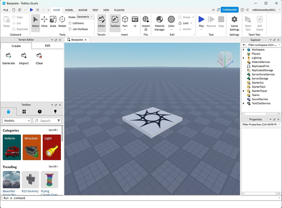Switch to the MODEL ribbon tab
Image resolution: width=282 pixels, height=208 pixels.
coord(69,10)
